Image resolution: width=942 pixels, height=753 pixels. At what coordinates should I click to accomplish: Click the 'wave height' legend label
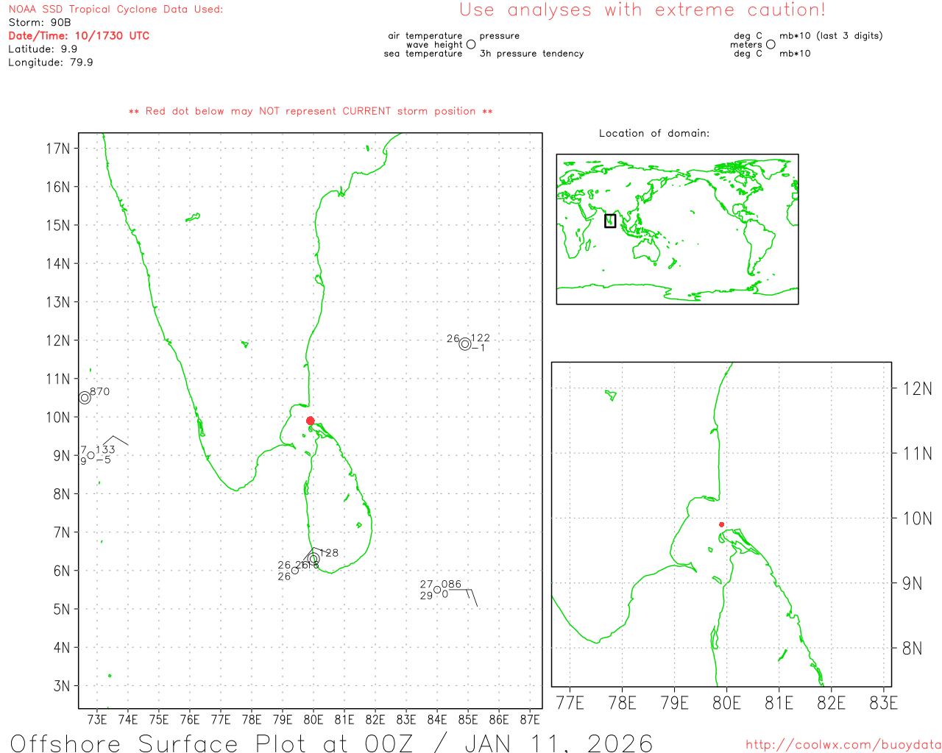click(434, 44)
